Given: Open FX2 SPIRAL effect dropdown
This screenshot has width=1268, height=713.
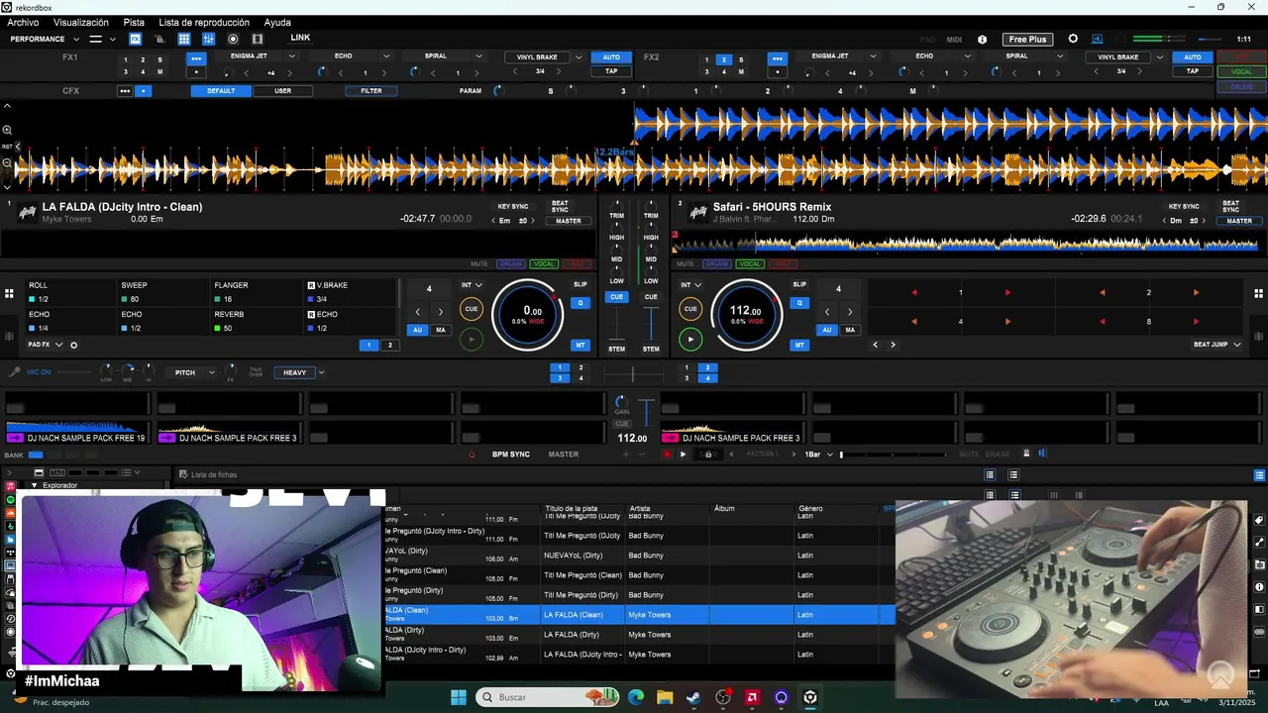Looking at the screenshot, I should [1060, 56].
